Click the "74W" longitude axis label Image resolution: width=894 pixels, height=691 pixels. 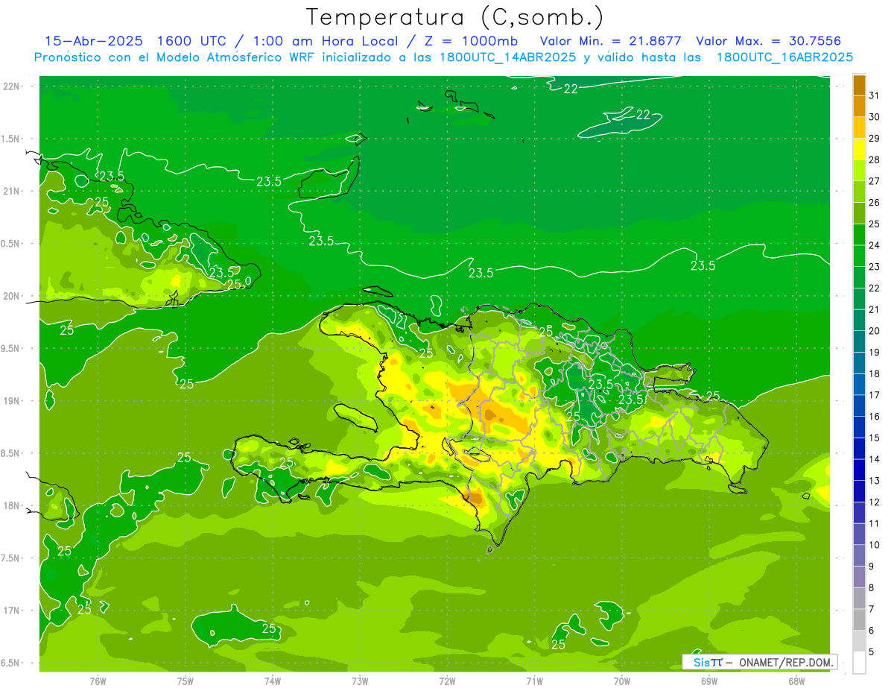pyautogui.click(x=273, y=681)
